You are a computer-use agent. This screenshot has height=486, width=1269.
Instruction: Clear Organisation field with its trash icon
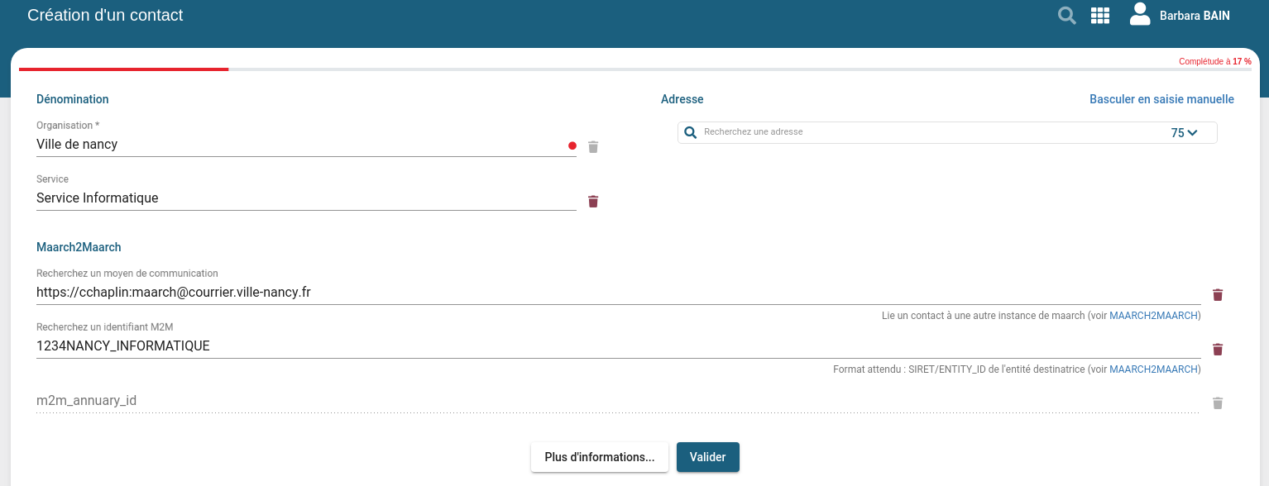tap(593, 147)
